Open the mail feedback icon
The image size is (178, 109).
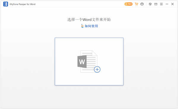pos(156,4)
